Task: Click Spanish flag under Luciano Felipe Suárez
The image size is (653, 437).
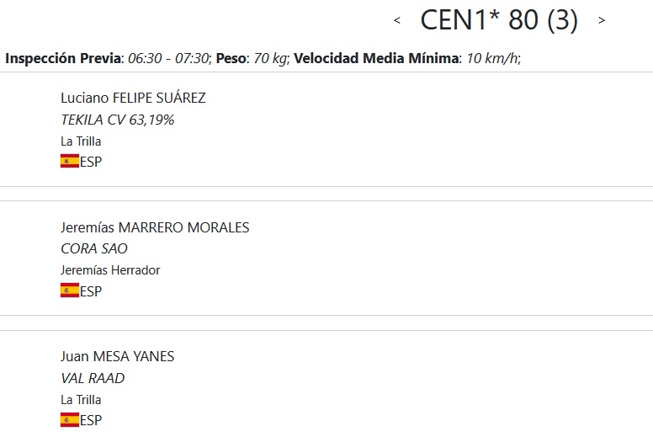Action: point(70,162)
